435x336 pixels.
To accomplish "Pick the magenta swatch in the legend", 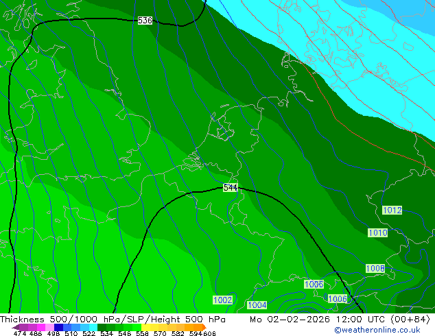I will 41,327.
